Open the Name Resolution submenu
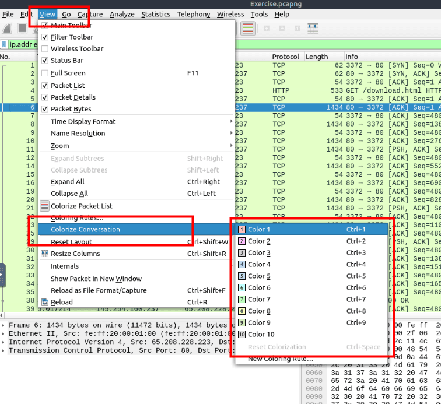Screen dimensions: 441x404 tap(78, 134)
